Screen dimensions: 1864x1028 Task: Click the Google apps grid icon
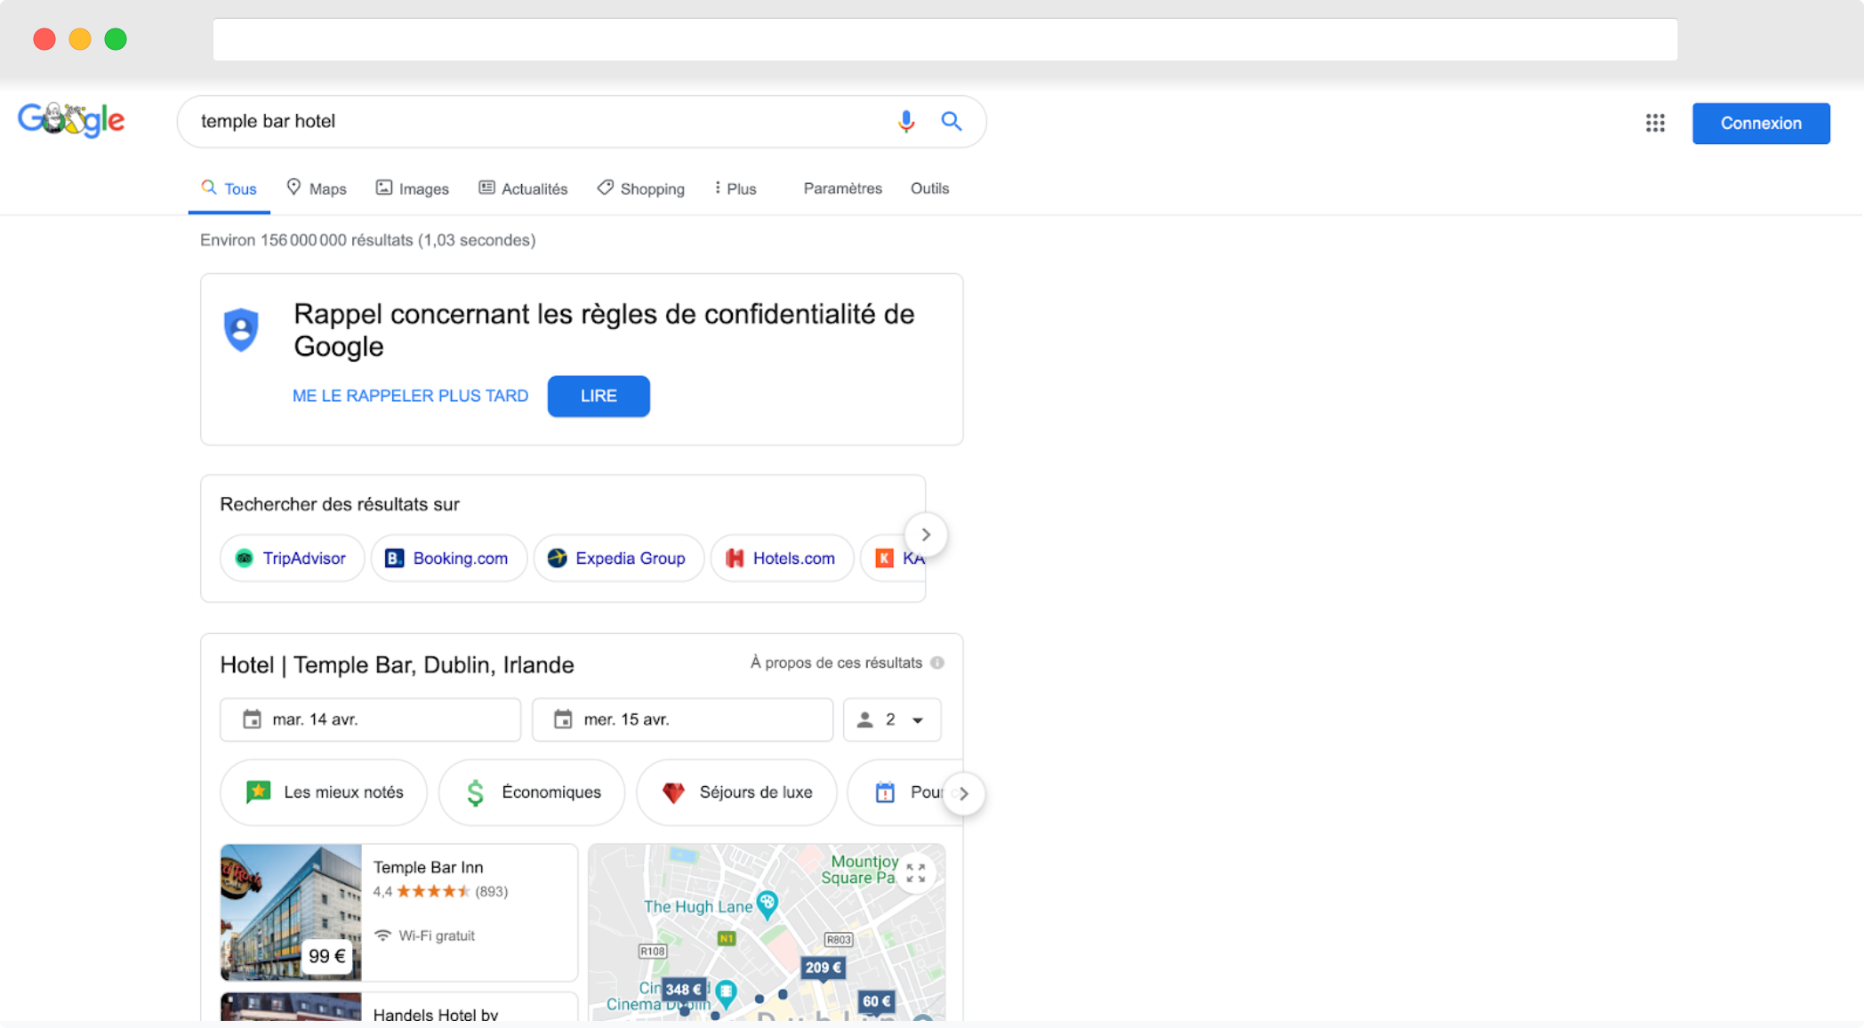[x=1655, y=123]
